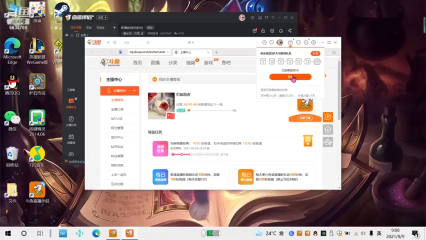426x240 pixels.
Task: Click the page vertical scrollbar
Action: coord(339,90)
